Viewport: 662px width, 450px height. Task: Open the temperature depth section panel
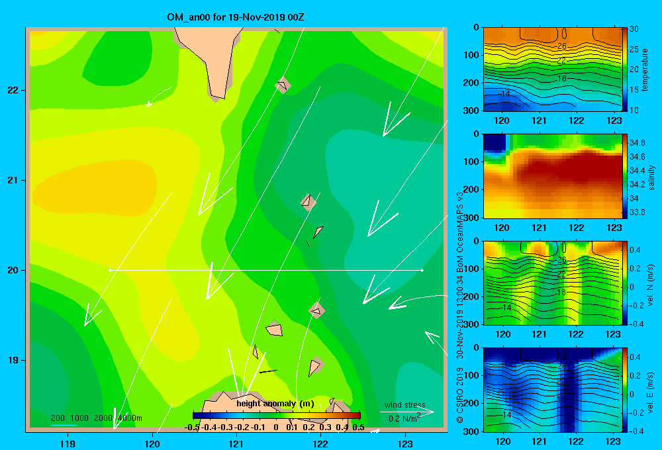point(552,69)
